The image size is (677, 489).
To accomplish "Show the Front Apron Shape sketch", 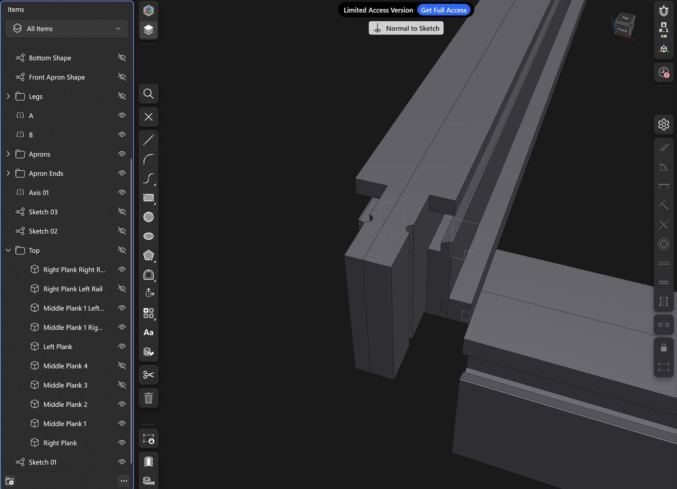I will point(122,77).
